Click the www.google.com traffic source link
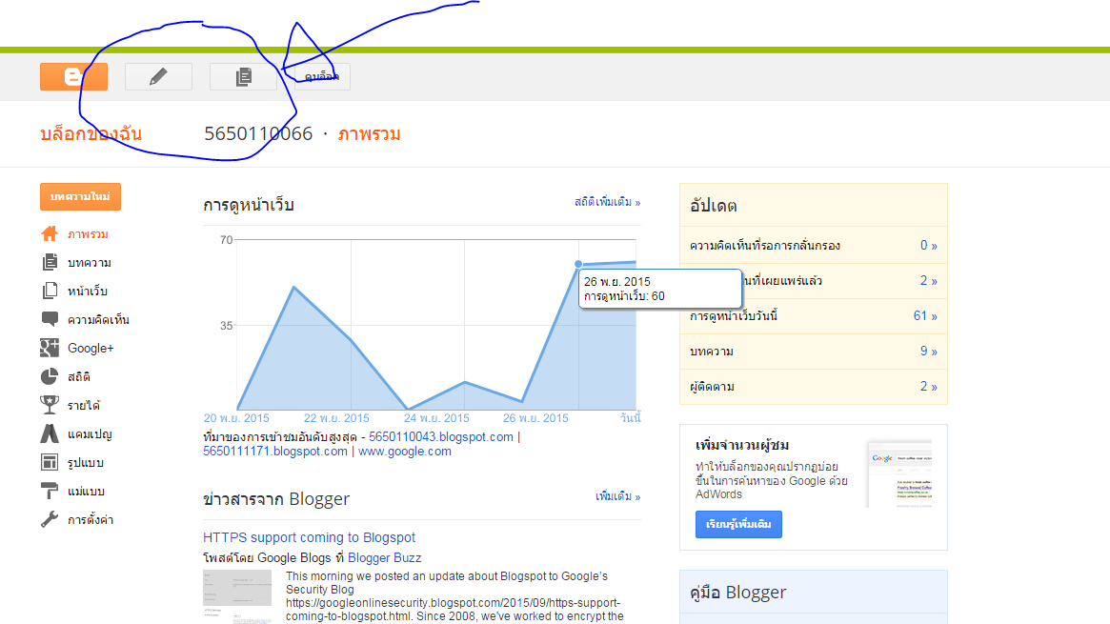 [405, 452]
